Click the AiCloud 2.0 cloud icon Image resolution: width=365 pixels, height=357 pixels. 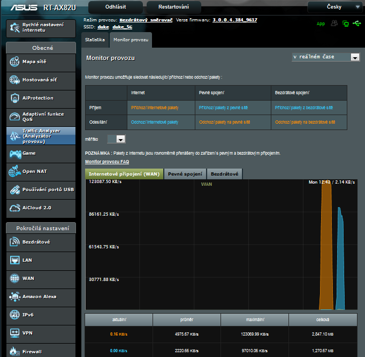coord(14,208)
